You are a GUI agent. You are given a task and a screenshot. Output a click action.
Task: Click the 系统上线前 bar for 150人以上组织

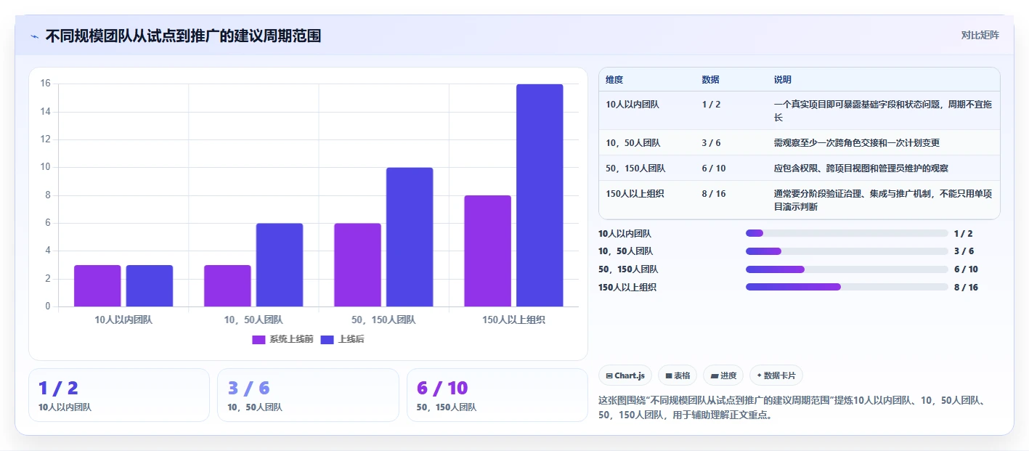(x=487, y=251)
